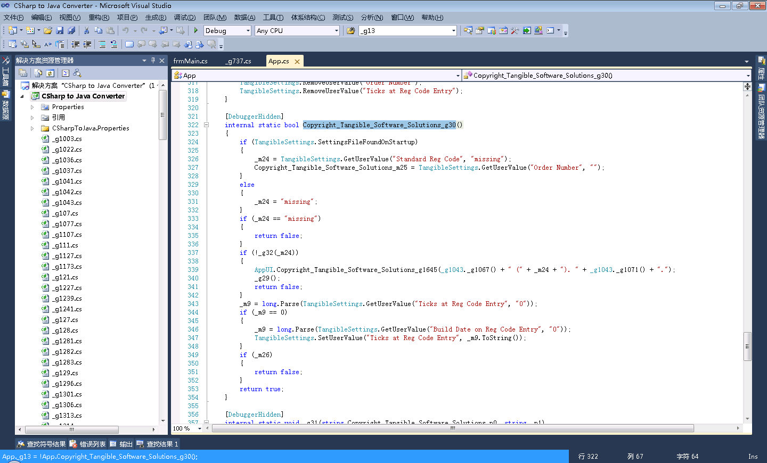
Task: Click the Paste icon in toolbar
Action: click(110, 31)
